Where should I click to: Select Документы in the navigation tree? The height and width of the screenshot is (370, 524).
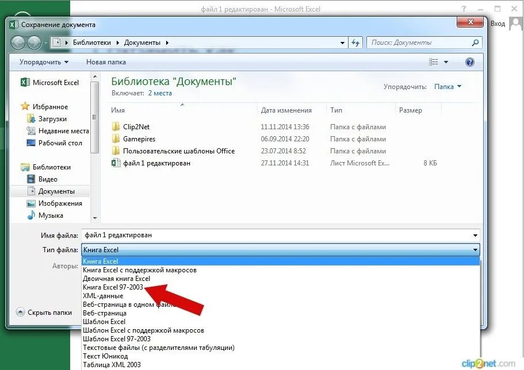point(50,191)
